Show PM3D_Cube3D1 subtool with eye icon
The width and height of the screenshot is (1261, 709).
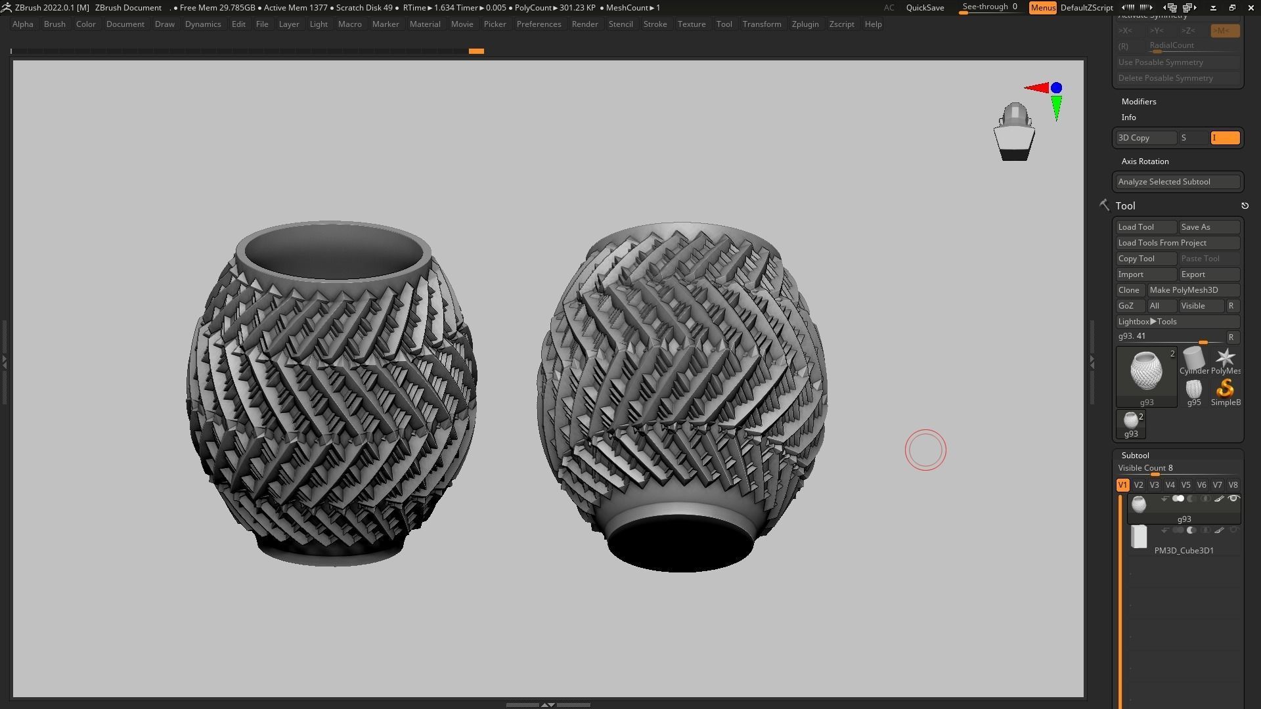click(x=1233, y=530)
